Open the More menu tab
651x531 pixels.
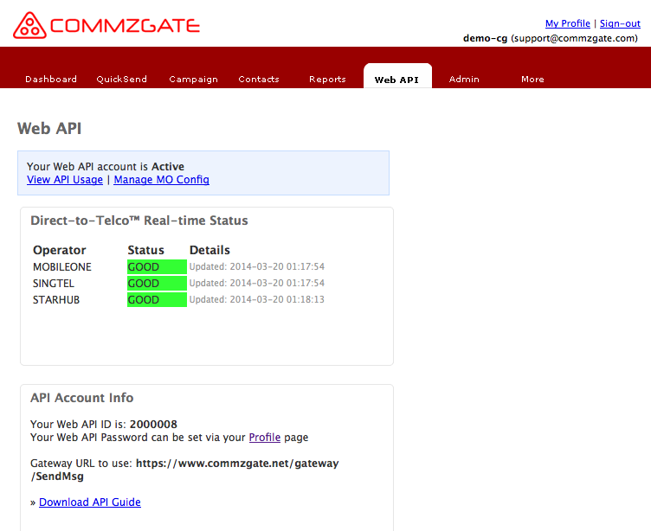[532, 80]
